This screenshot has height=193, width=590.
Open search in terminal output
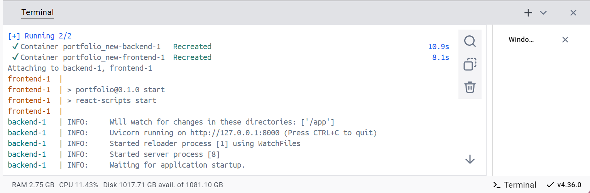coord(470,41)
